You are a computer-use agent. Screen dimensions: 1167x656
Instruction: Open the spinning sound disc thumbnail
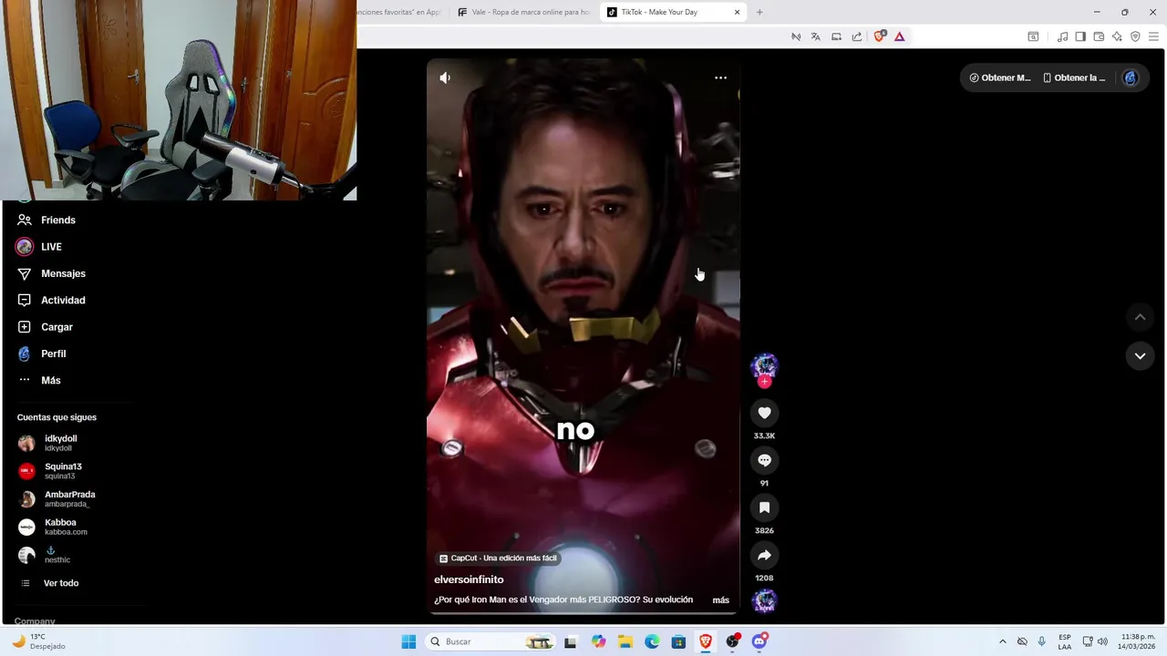coord(764,601)
